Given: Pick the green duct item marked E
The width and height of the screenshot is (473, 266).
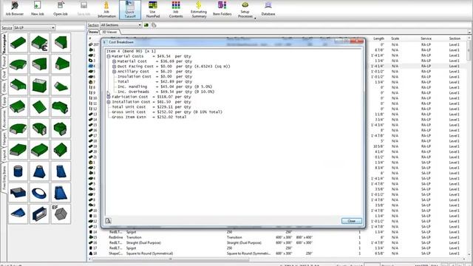Looking at the screenshot, I should tap(39, 43).
